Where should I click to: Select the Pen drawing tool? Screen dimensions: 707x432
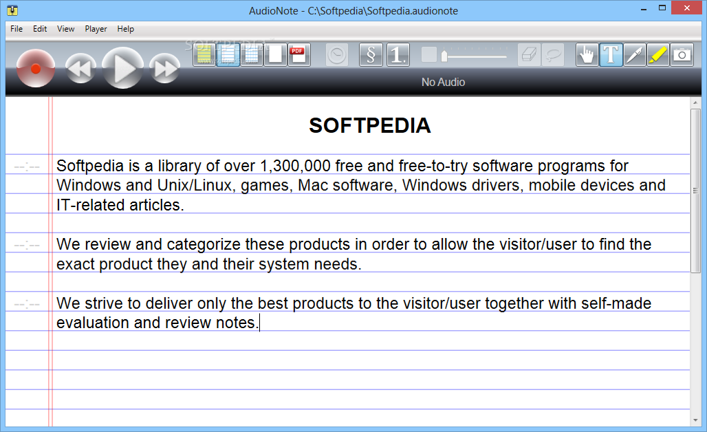[x=634, y=55]
